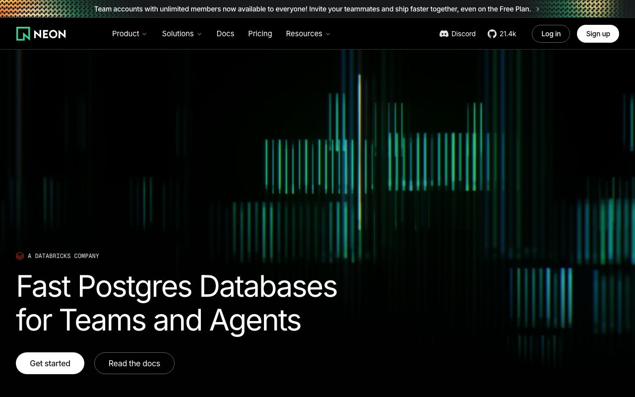
Task: Click the NEON wordmark text
Action: [x=50, y=34]
